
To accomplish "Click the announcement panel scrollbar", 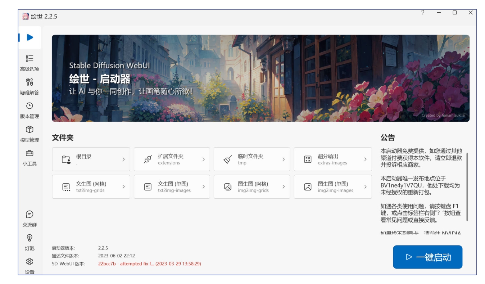I will click(x=467, y=187).
